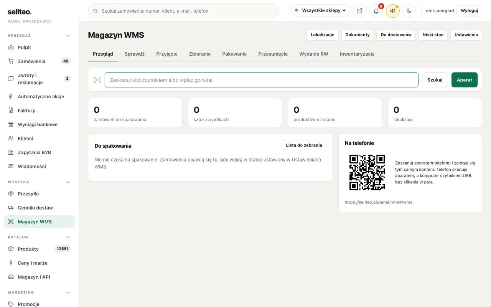Collapse the WYSYŁKA sidebar section
The image size is (491, 307).
point(68,182)
